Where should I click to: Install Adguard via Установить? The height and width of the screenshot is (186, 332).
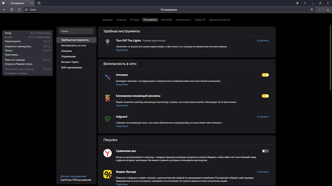click(263, 117)
